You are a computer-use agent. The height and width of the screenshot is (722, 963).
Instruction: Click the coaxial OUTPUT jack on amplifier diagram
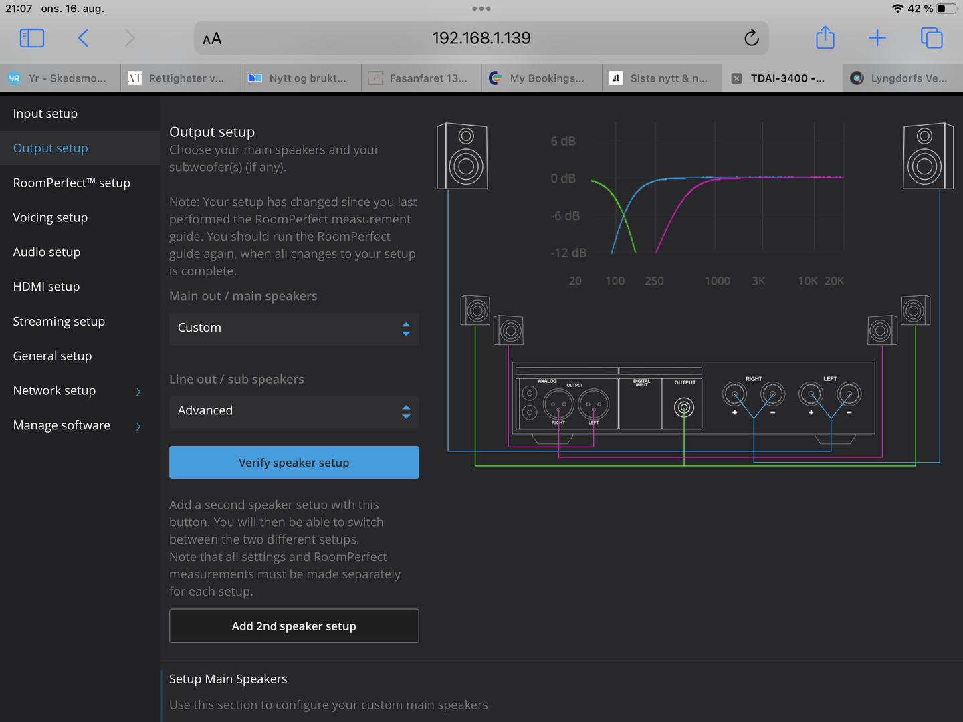coord(684,407)
